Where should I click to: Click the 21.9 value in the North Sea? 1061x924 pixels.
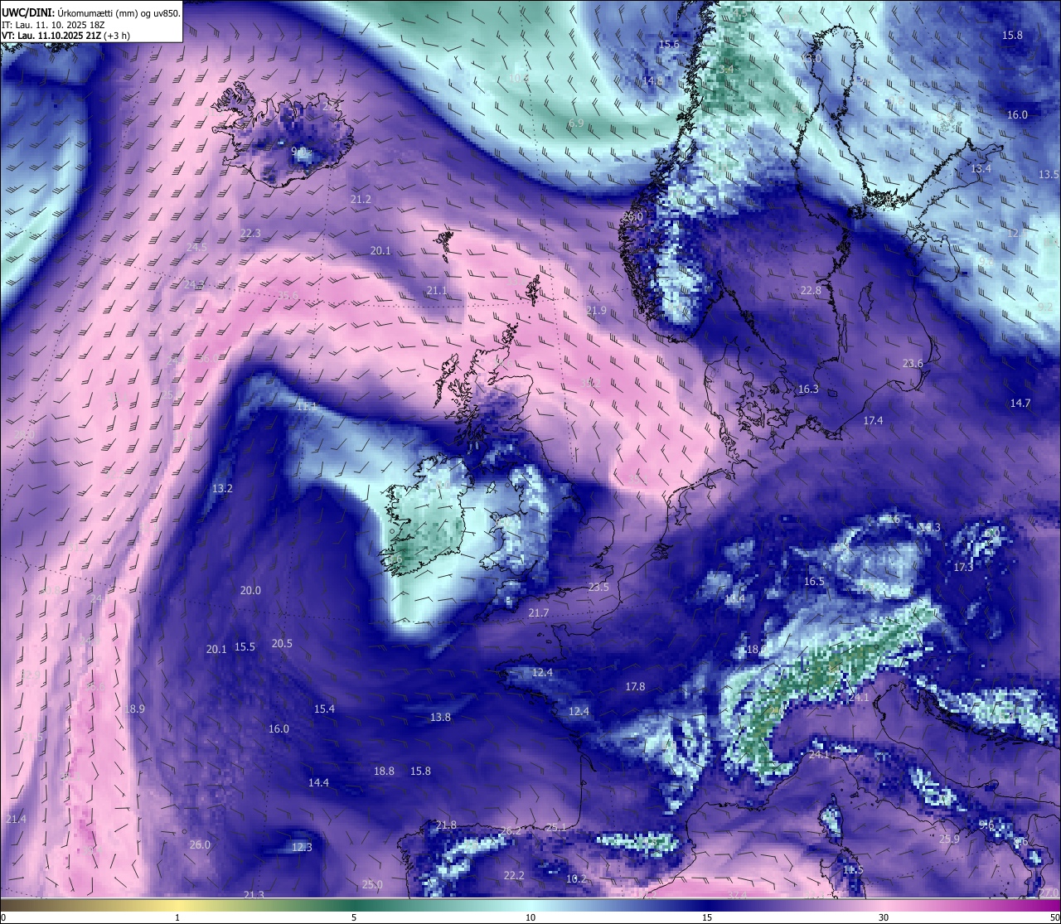pyautogui.click(x=596, y=311)
